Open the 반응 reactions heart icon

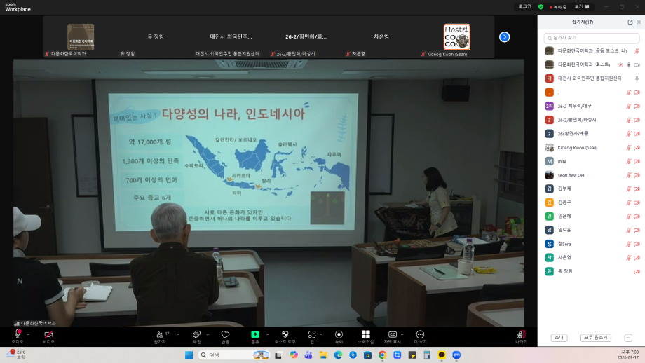pyautogui.click(x=225, y=336)
